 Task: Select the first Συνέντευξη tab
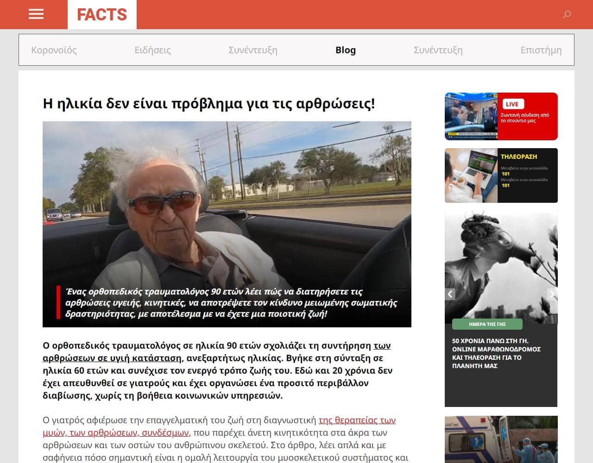pos(253,50)
